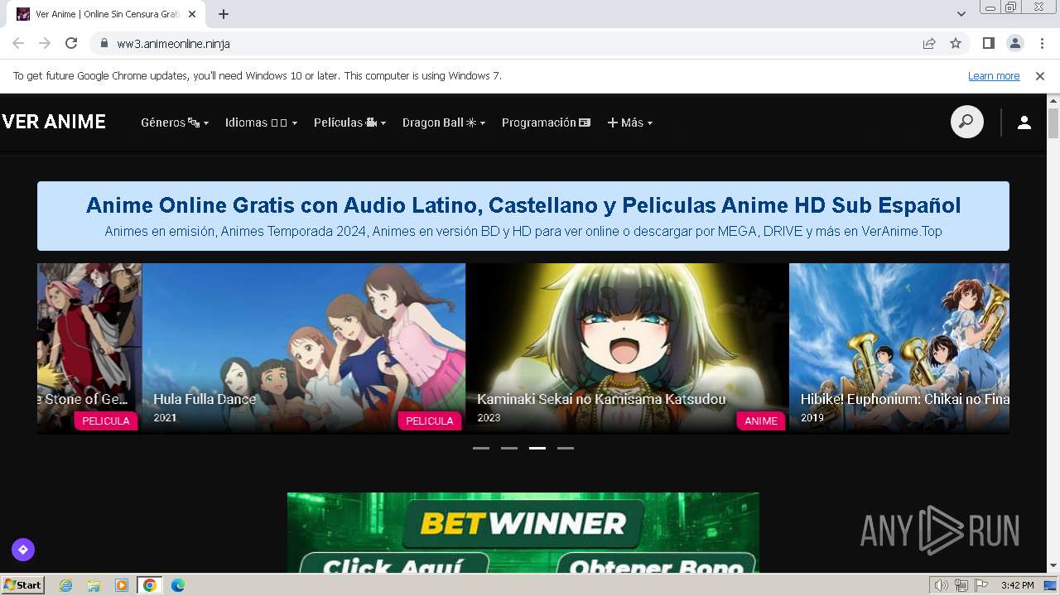
Task: Open the Hula Fulla Dance movie card
Action: click(304, 348)
